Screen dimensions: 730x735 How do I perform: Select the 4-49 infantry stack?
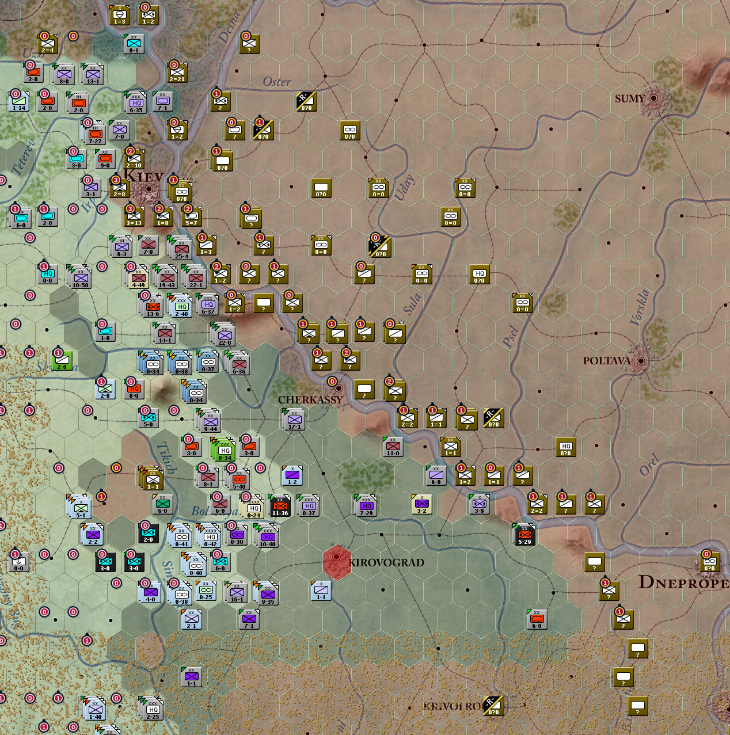[138, 277]
